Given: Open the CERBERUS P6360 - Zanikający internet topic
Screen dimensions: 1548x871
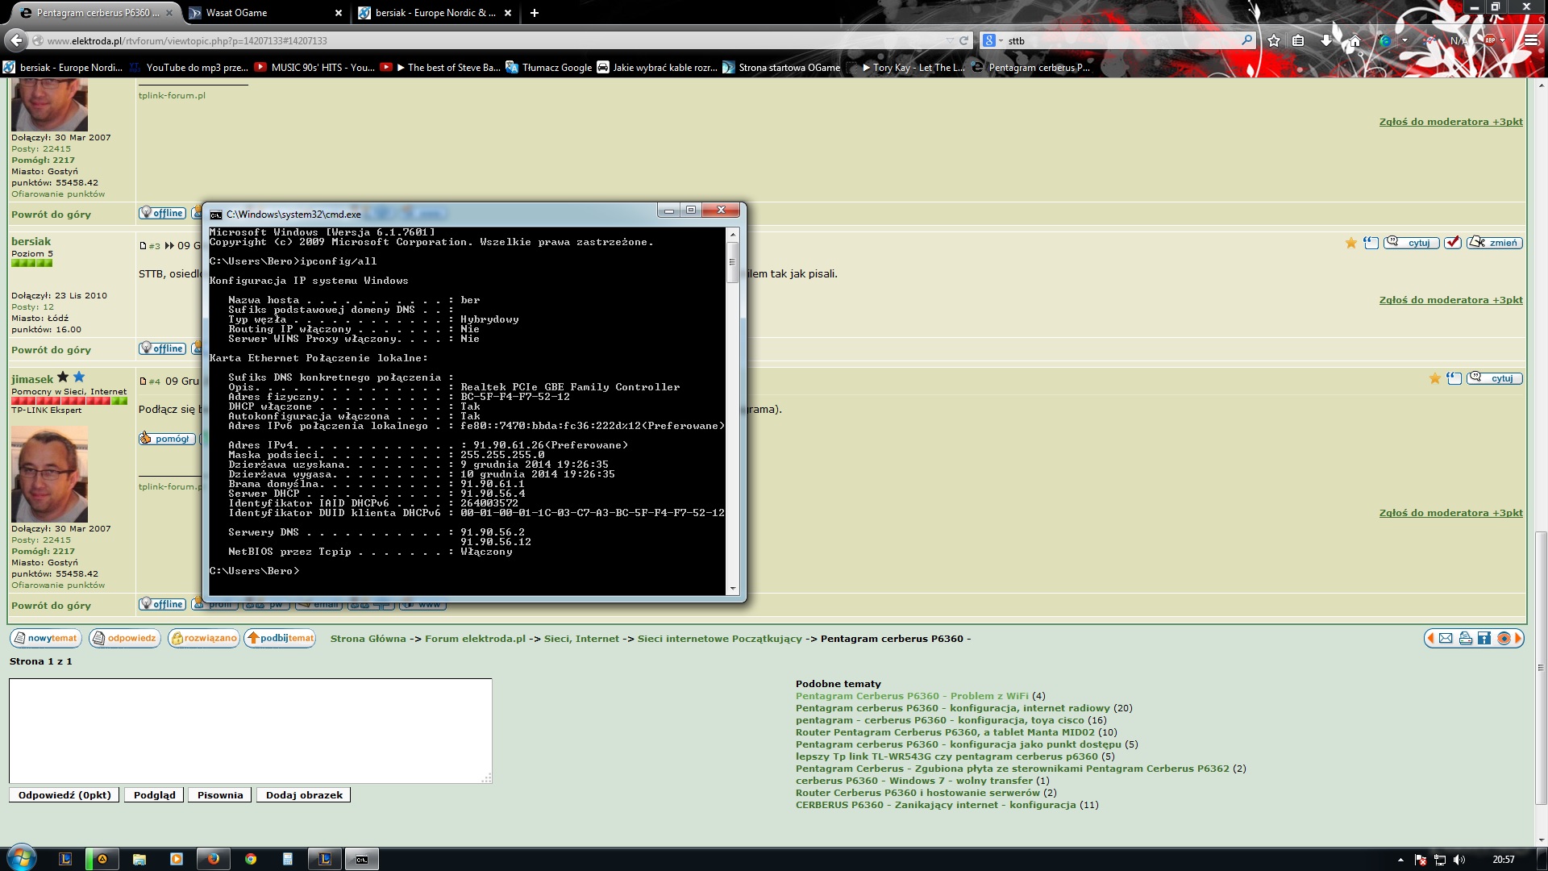Looking at the screenshot, I should tap(936, 805).
